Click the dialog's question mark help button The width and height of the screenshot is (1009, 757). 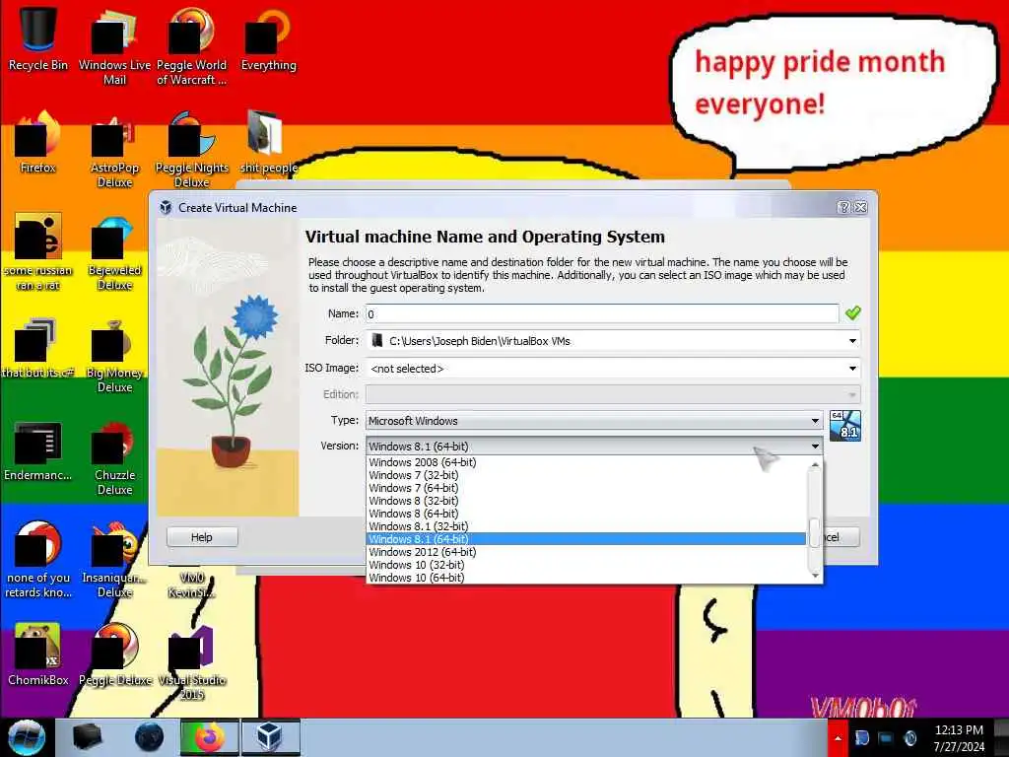843,207
